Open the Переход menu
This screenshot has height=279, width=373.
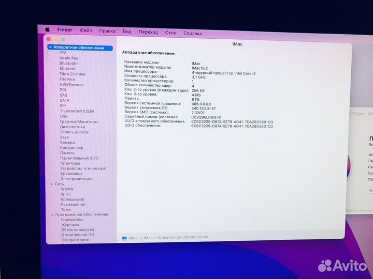pos(148,32)
